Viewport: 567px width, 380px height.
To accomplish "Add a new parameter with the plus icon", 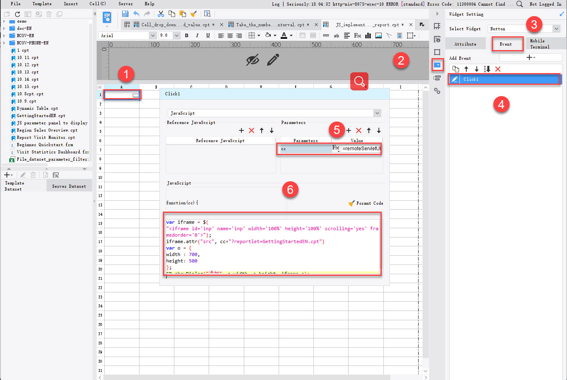I will [x=348, y=130].
